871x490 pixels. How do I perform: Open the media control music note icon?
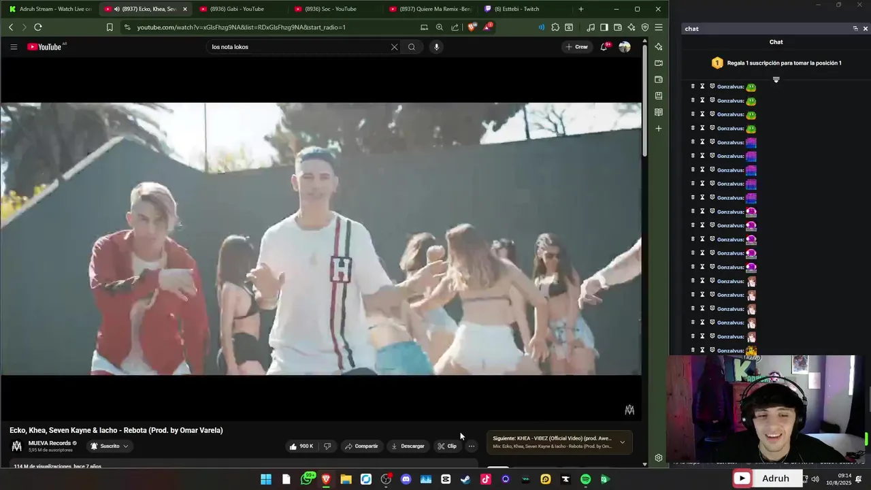tap(590, 27)
